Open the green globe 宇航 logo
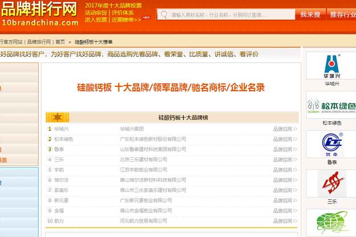 pos(332,223)
